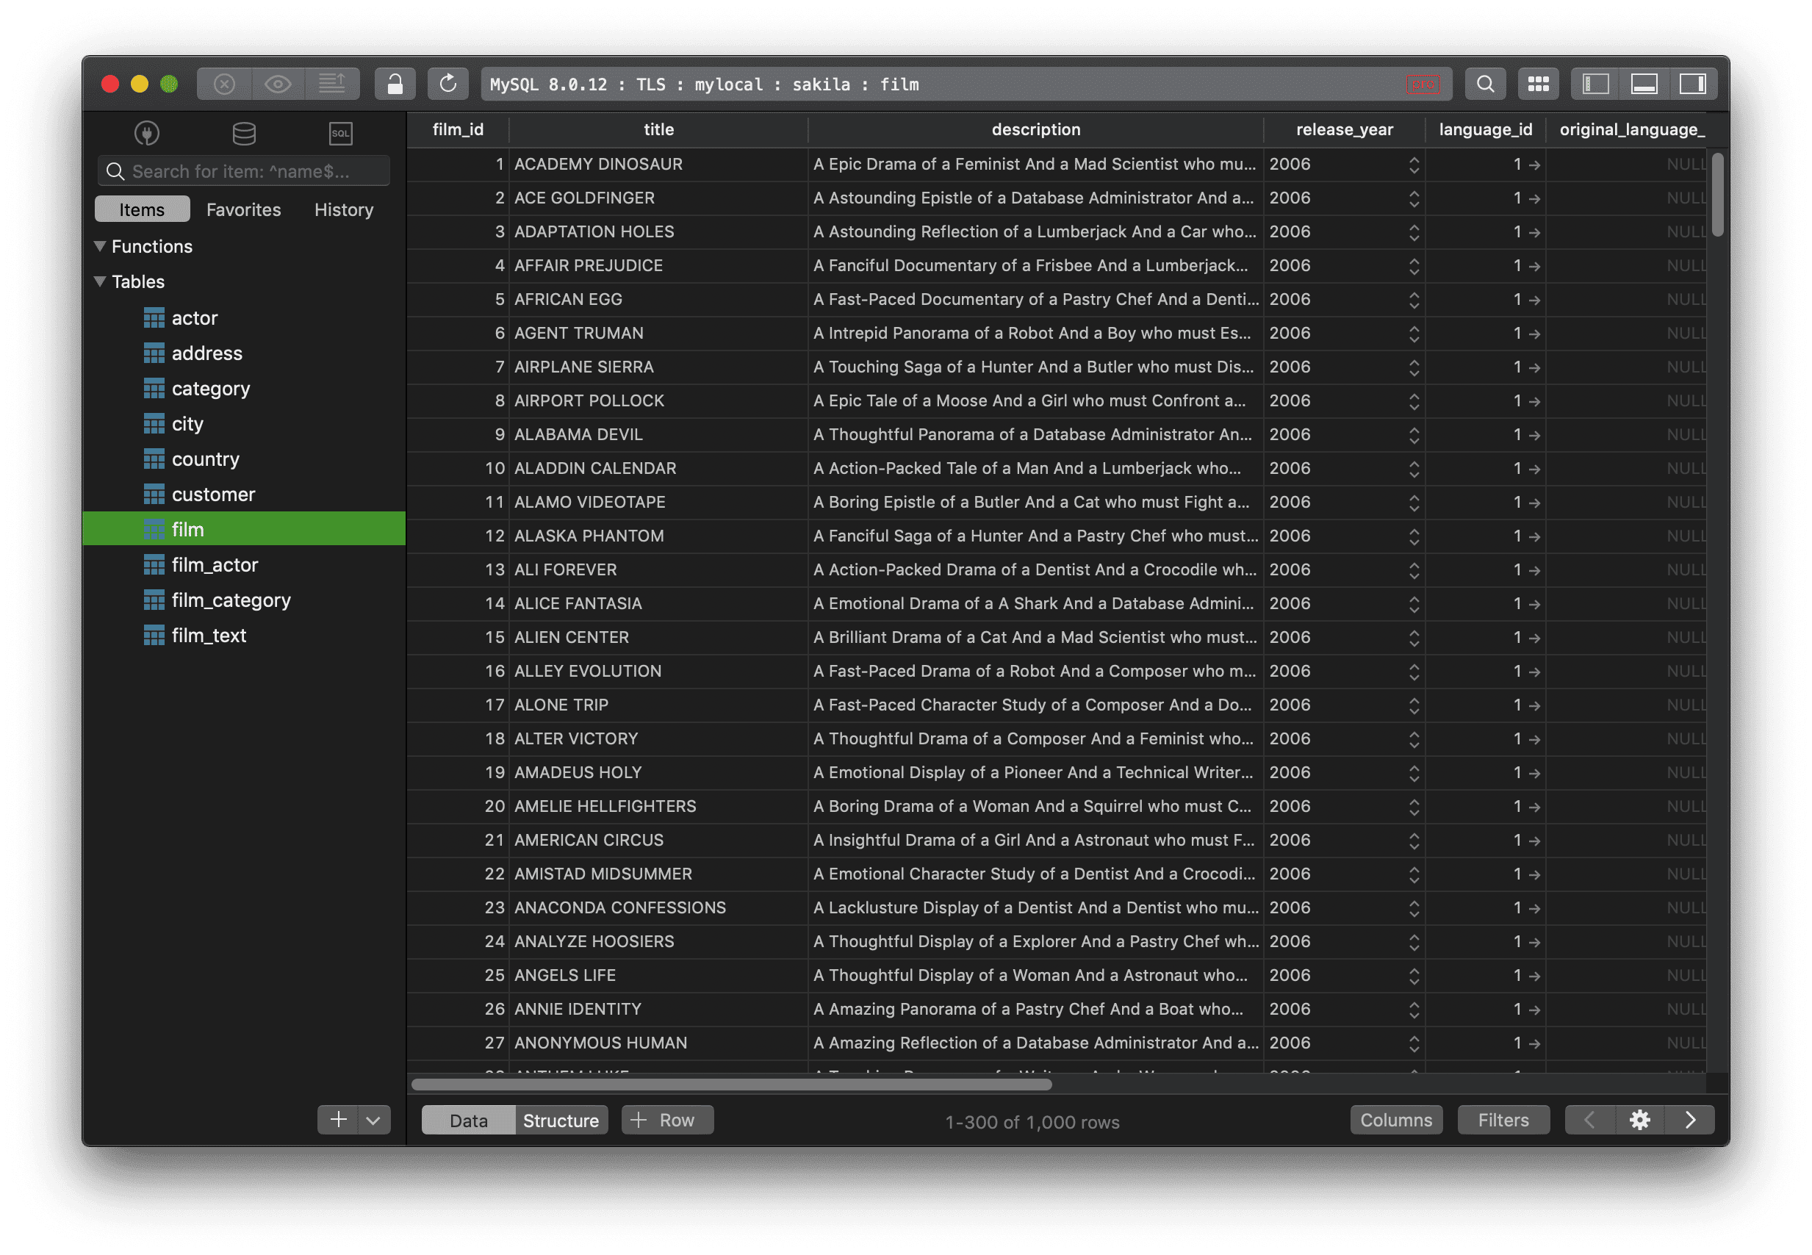Image resolution: width=1812 pixels, height=1255 pixels.
Task: Click the commit changes lines icon
Action: pyautogui.click(x=331, y=83)
